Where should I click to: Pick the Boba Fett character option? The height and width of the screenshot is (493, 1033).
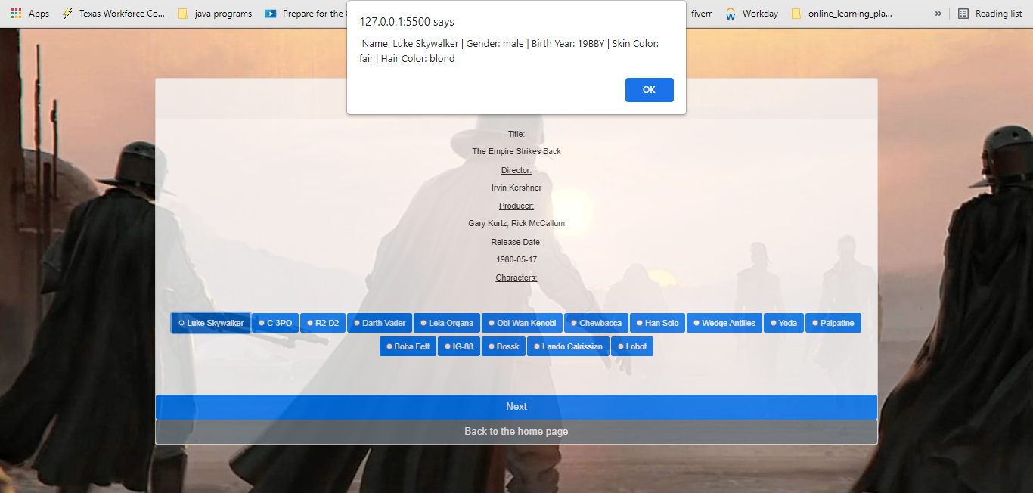[408, 346]
